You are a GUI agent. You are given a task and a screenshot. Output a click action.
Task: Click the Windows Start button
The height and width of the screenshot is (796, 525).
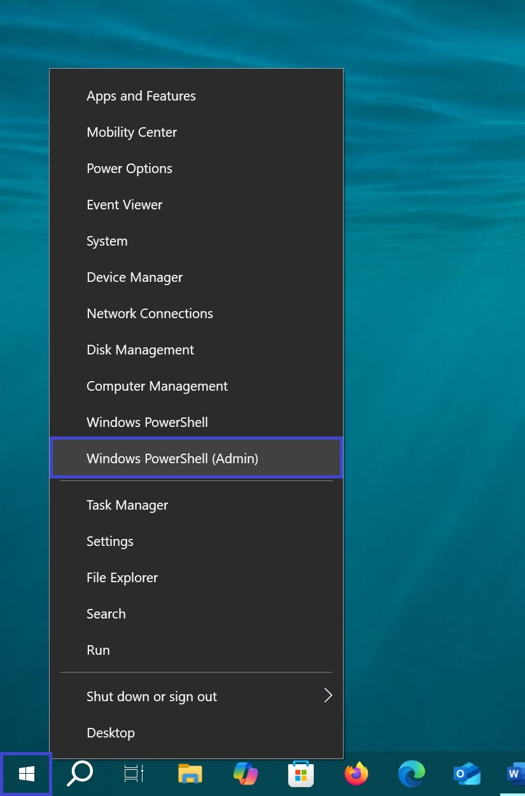click(26, 774)
